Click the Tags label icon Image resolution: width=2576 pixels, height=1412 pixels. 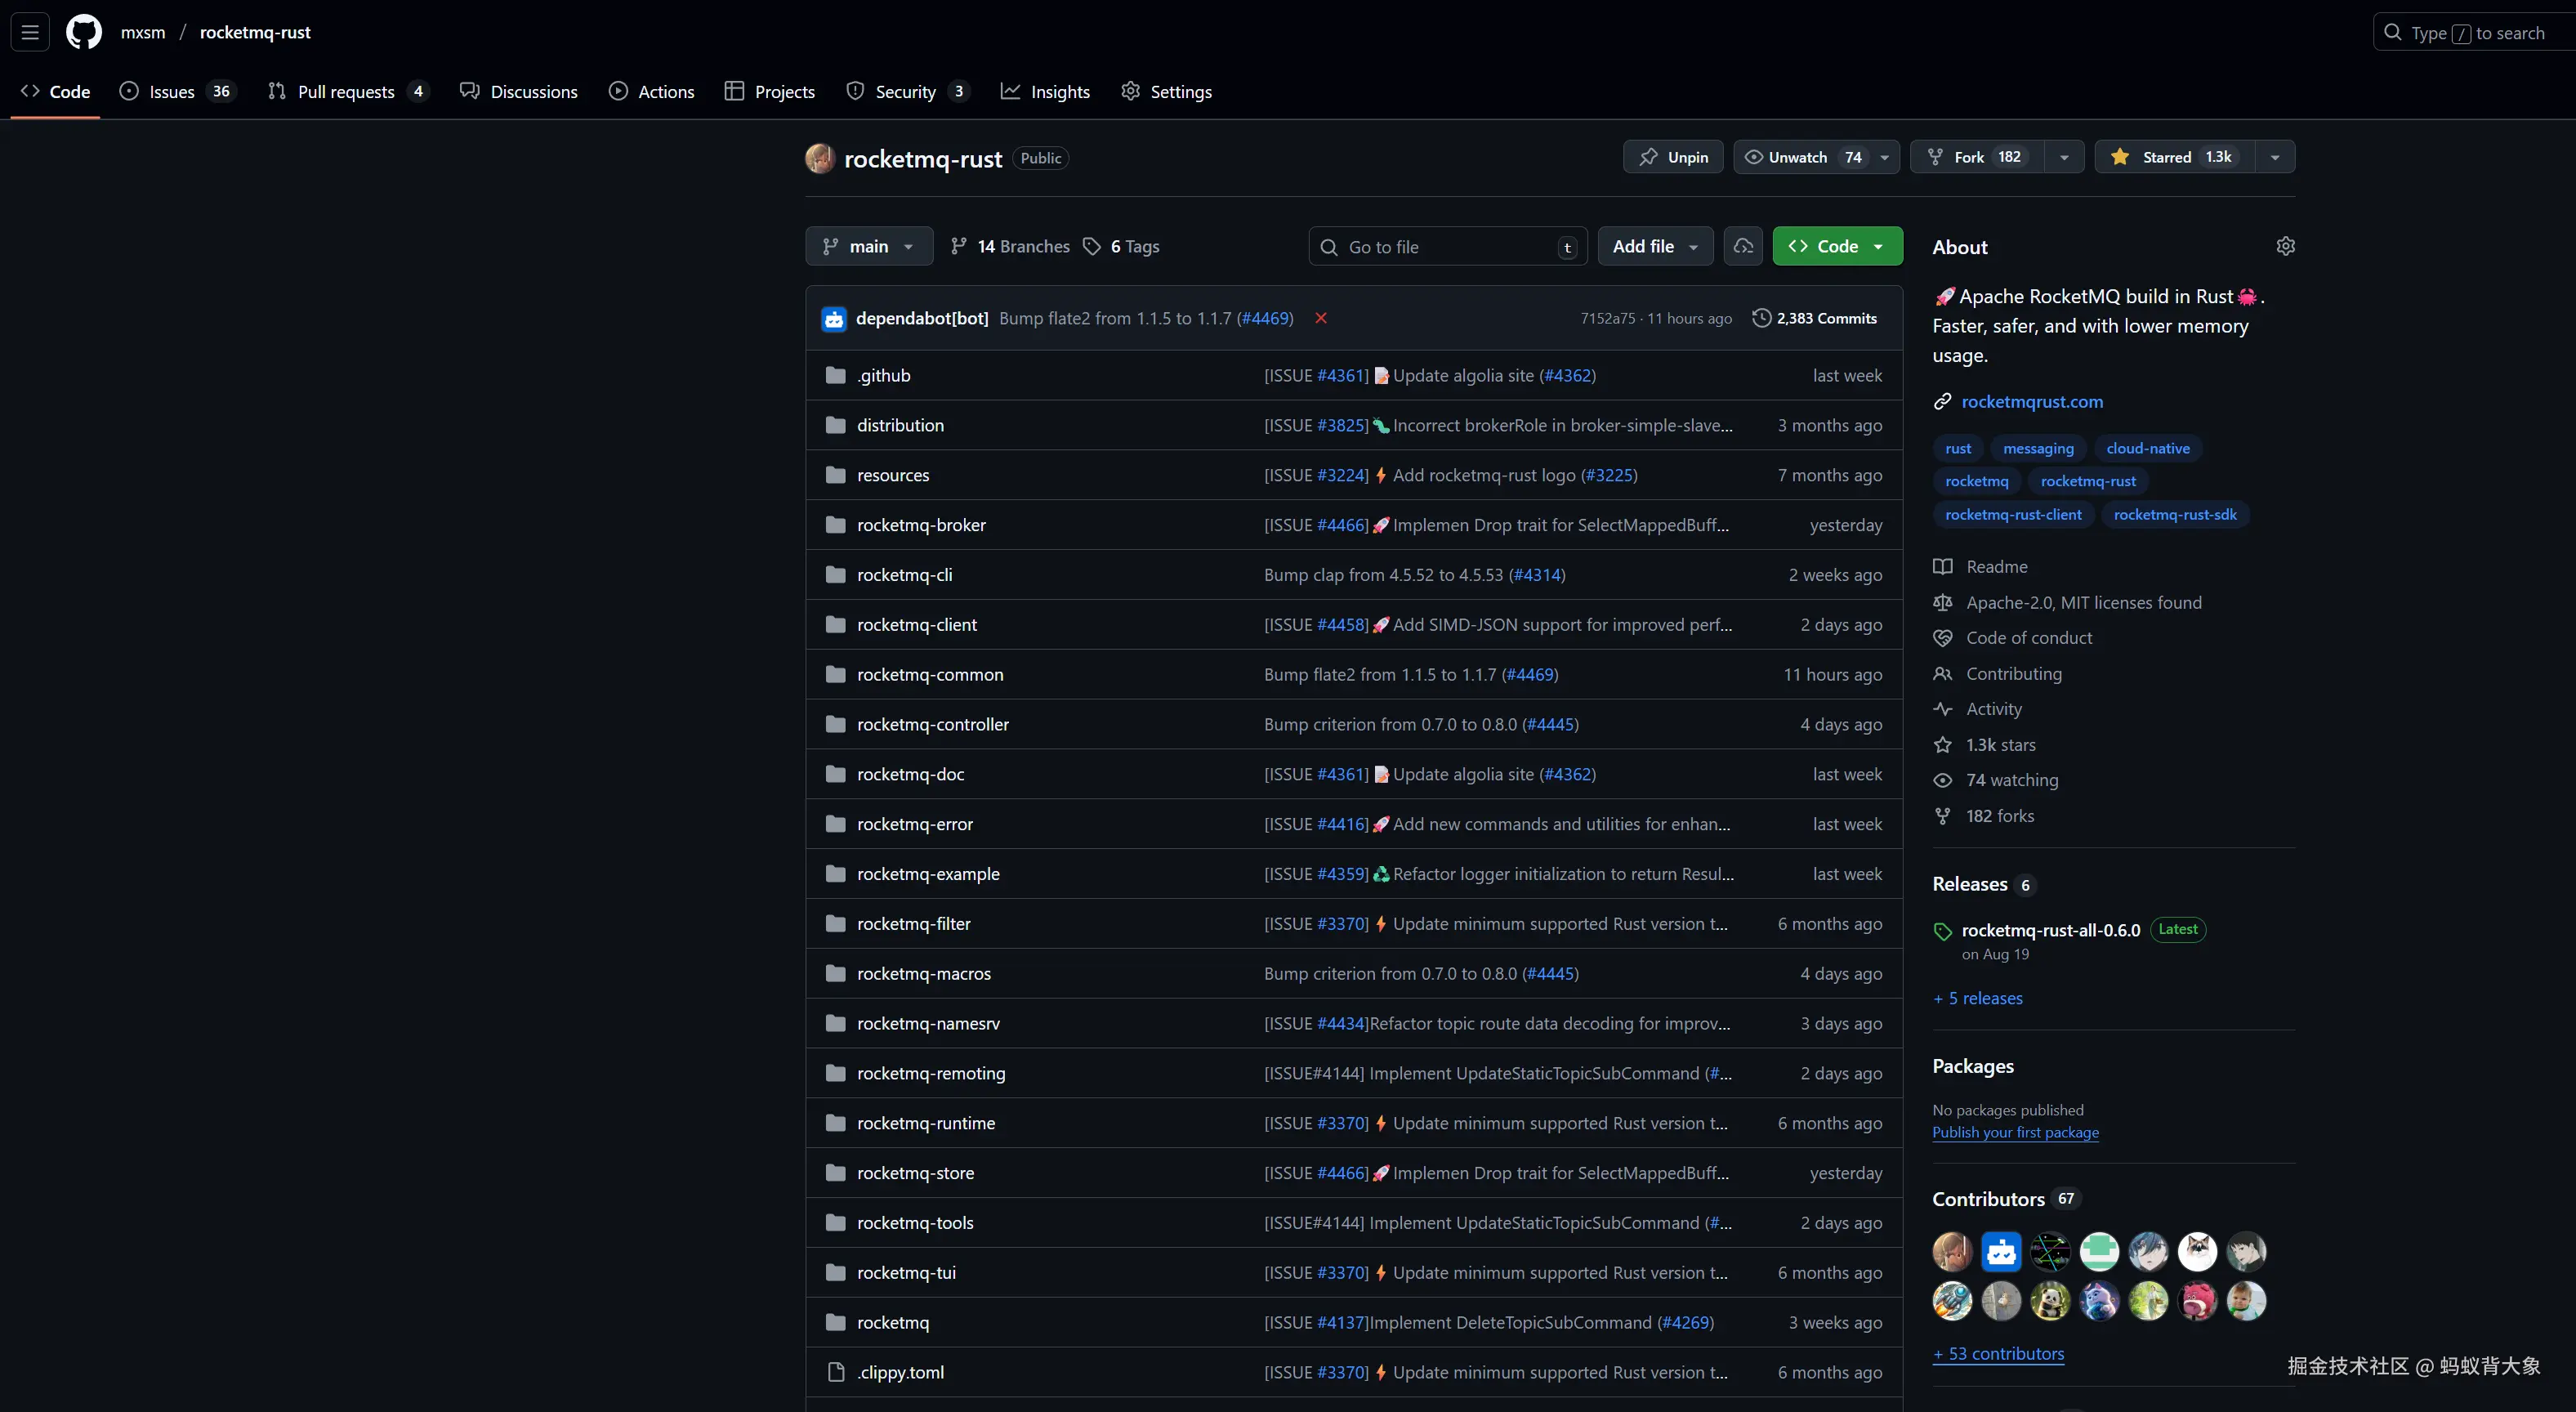pos(1092,246)
